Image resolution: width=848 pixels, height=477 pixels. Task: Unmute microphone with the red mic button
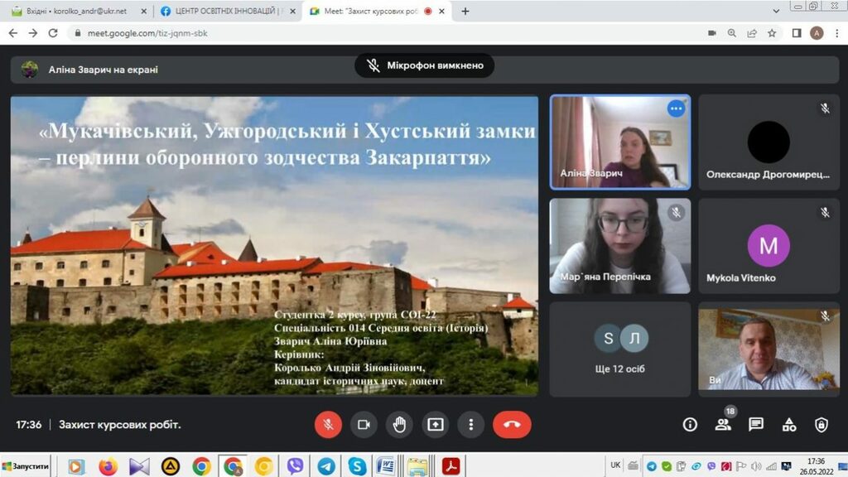click(x=328, y=425)
